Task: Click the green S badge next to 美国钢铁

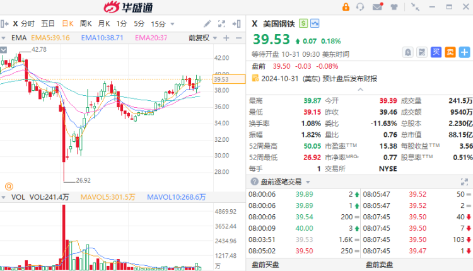Action: point(303,23)
